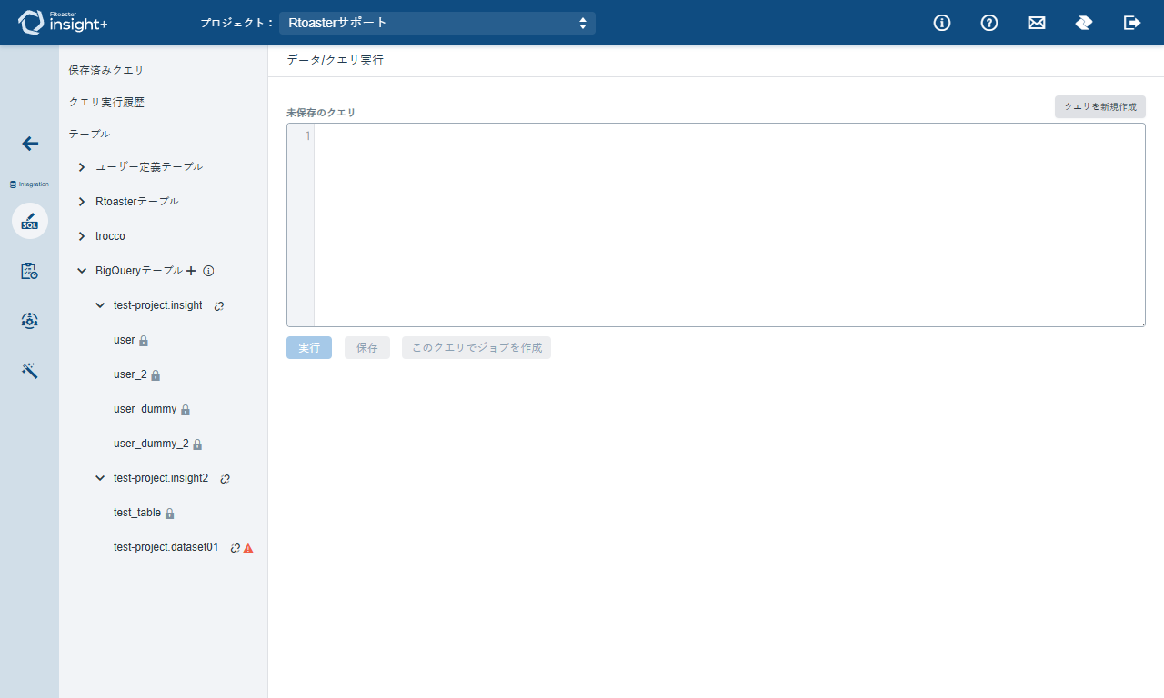Click sync icon beside test-project.dataset01
1164x698 pixels.
click(x=236, y=548)
